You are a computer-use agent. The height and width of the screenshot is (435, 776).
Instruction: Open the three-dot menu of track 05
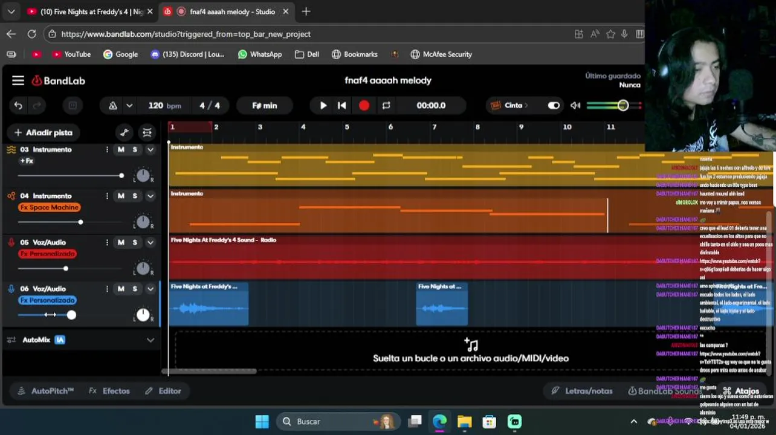[107, 242]
